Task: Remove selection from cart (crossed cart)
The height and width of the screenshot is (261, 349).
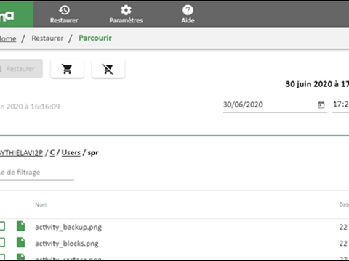Action: [x=108, y=69]
